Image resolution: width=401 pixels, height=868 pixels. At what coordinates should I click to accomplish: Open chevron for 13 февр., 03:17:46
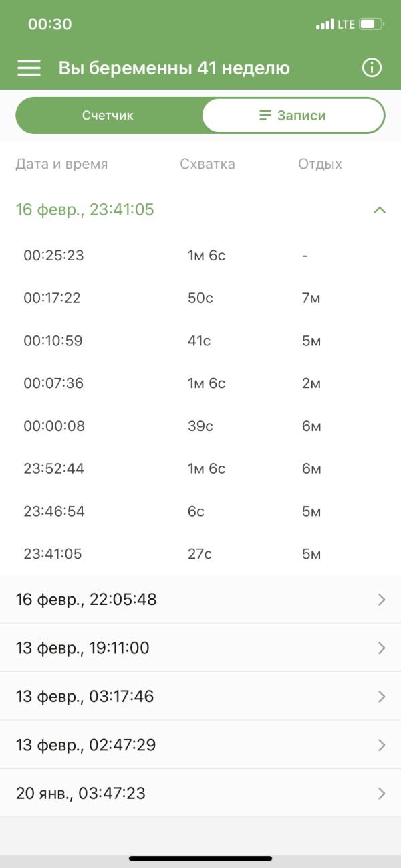click(382, 697)
